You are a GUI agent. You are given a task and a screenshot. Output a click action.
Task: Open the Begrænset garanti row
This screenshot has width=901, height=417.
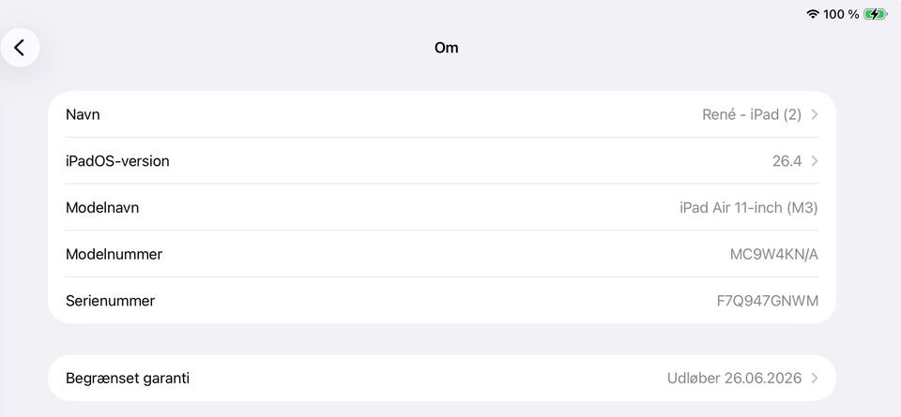tap(128, 379)
